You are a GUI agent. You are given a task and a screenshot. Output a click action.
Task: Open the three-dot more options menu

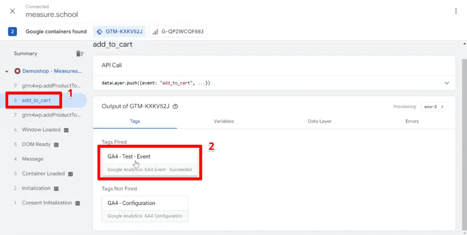coord(455,11)
